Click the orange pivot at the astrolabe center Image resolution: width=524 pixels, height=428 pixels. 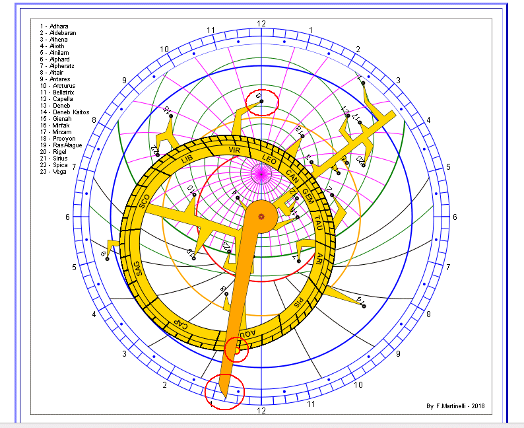[262, 216]
